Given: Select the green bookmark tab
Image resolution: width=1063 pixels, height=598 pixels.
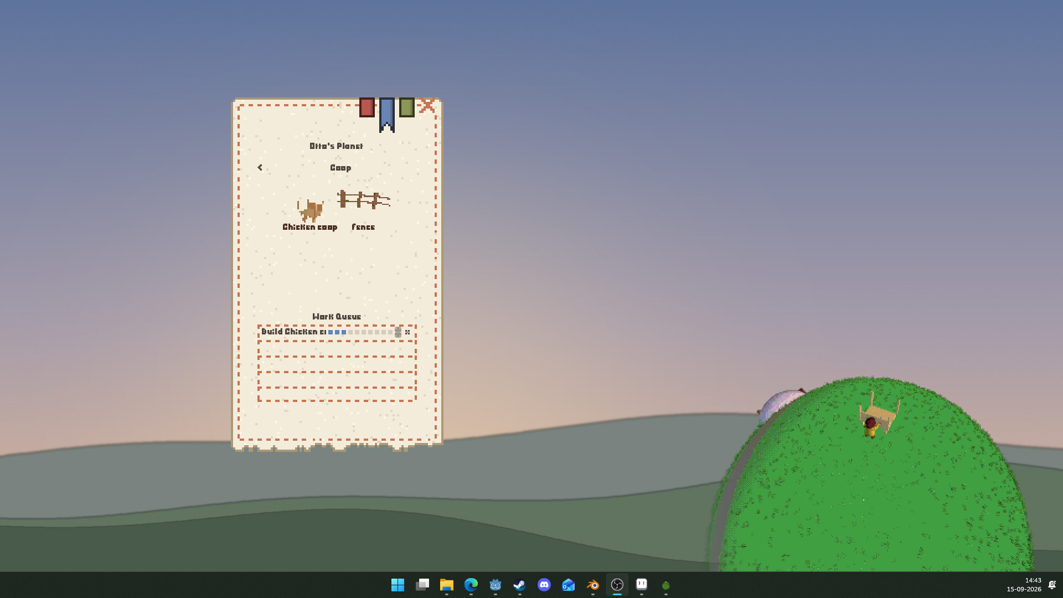Looking at the screenshot, I should [x=406, y=107].
